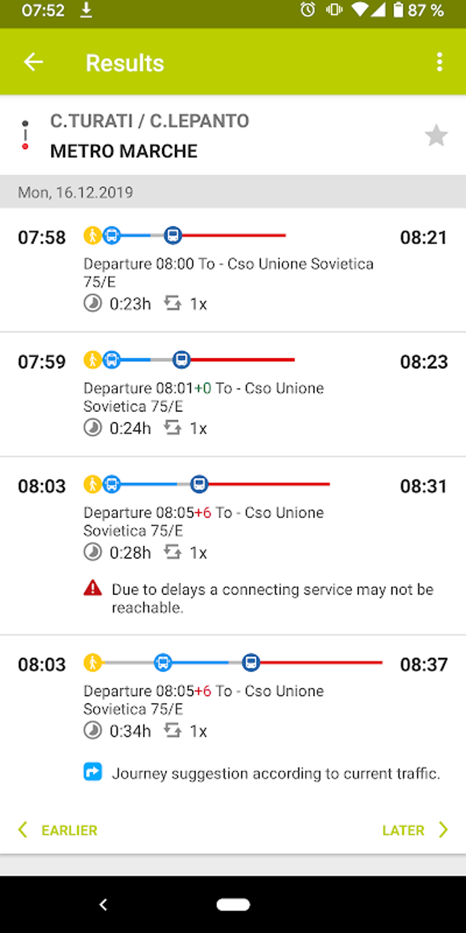Image resolution: width=466 pixels, height=933 pixels.
Task: Click the right chevron beside Later
Action: coord(443,830)
